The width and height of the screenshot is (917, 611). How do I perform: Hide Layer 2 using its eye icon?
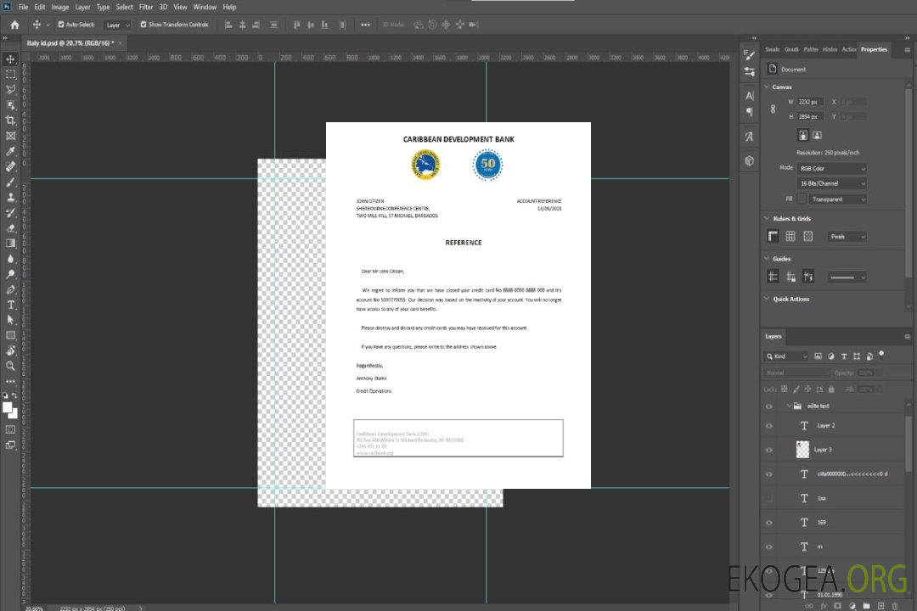pos(769,426)
